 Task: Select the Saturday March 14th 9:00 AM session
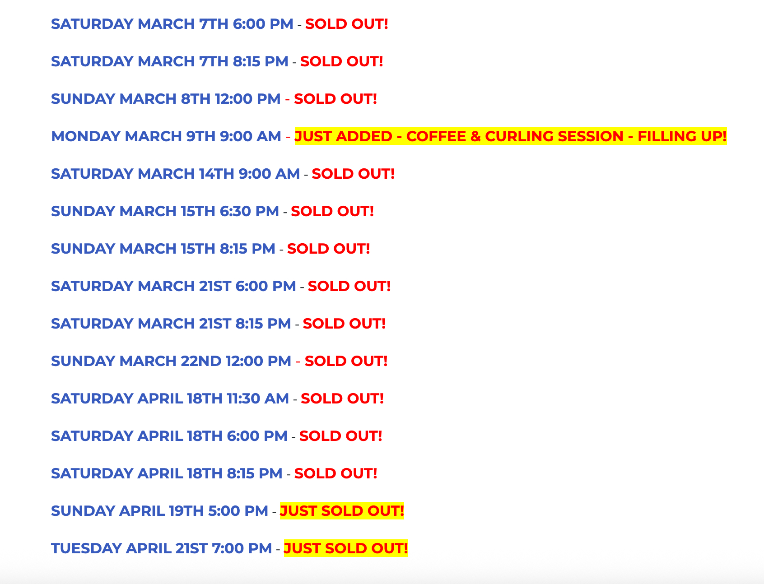tap(175, 174)
